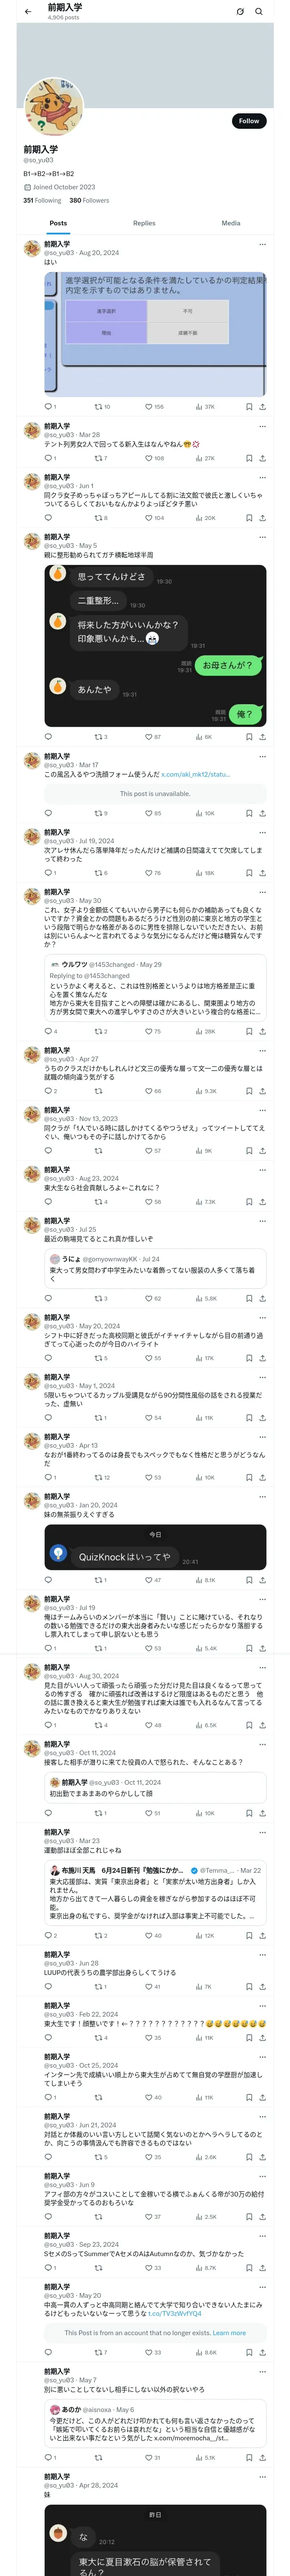
Task: Switch to the Media tab
Action: click(x=231, y=223)
